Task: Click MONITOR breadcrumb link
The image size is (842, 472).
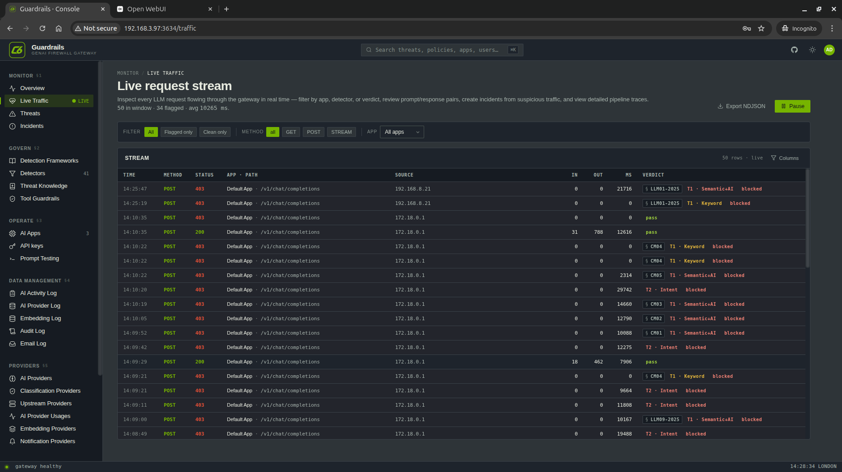Action: [128, 73]
